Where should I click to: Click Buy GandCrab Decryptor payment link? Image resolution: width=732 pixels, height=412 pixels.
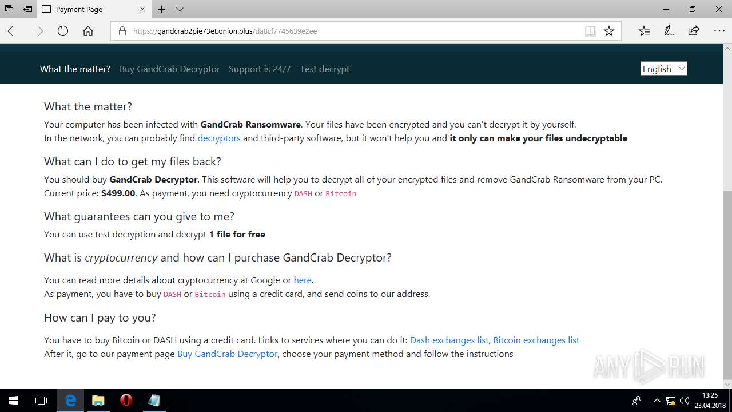(228, 354)
